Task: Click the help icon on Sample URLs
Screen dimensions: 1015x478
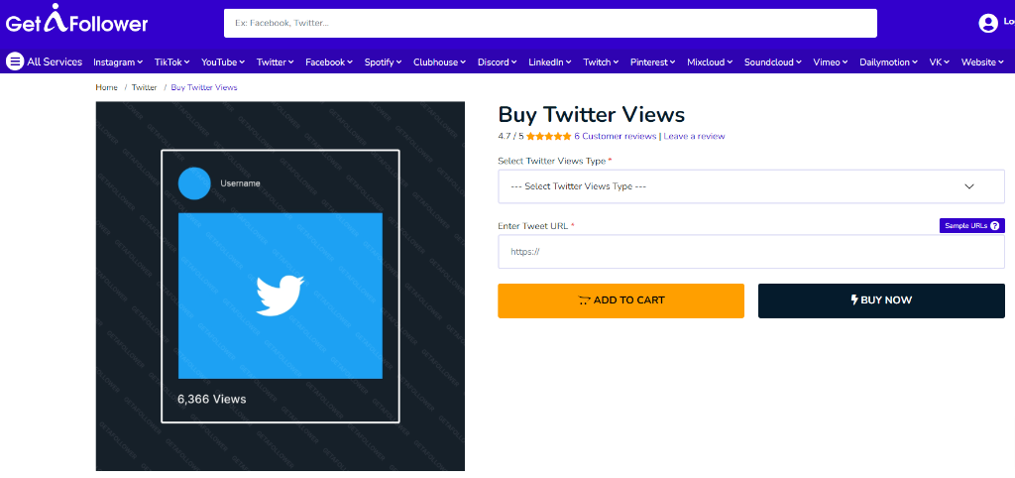Action: click(x=994, y=225)
